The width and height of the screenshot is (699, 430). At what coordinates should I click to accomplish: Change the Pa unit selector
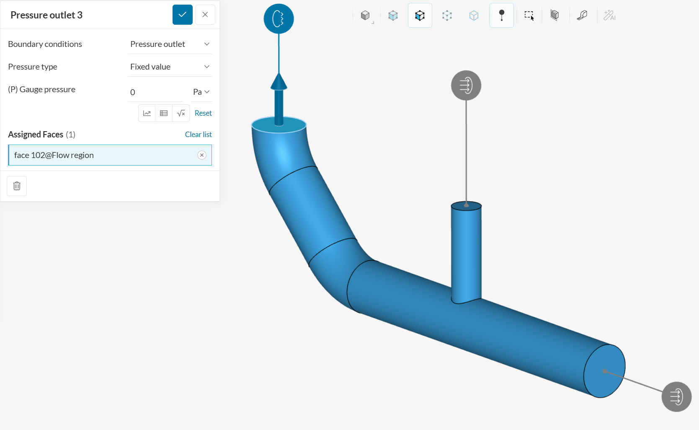(201, 92)
